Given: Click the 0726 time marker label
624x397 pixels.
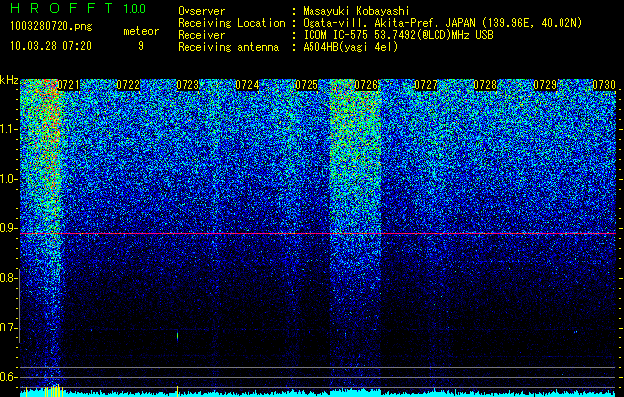Looking at the screenshot, I should pos(366,85).
